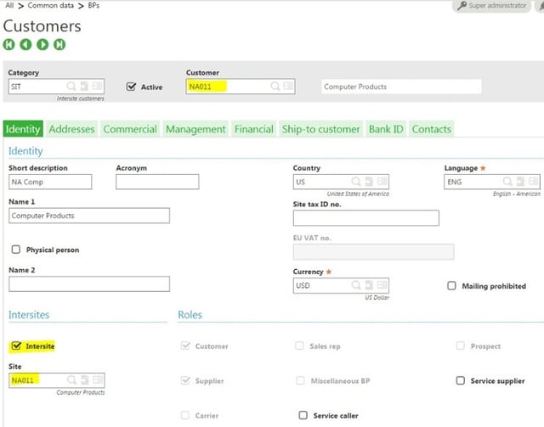The width and height of the screenshot is (544, 427).
Task: Click the Site tax ID no. field
Action: tap(365, 218)
